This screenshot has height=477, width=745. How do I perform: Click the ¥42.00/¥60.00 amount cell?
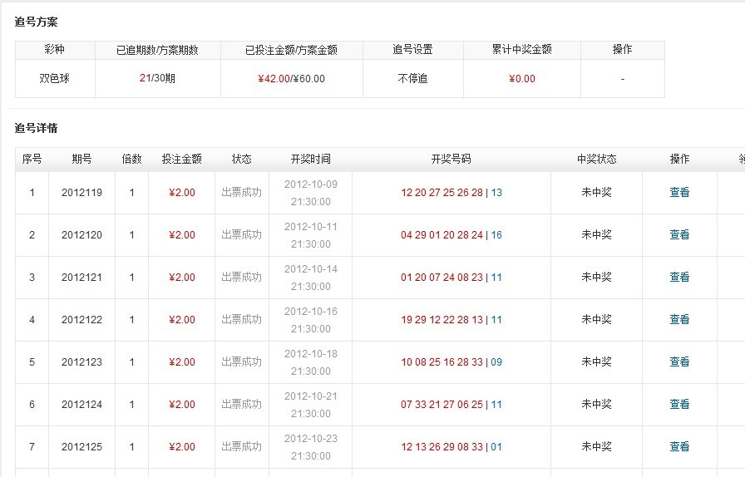pos(291,79)
